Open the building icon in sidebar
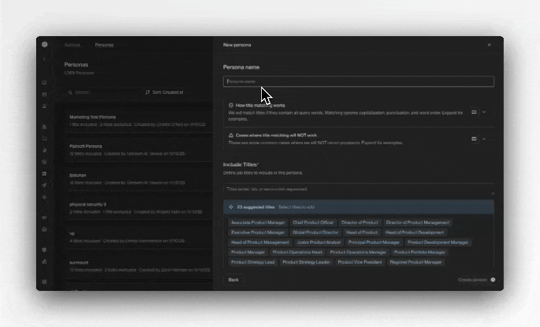Viewport: 540px width, 327px height. click(x=44, y=127)
